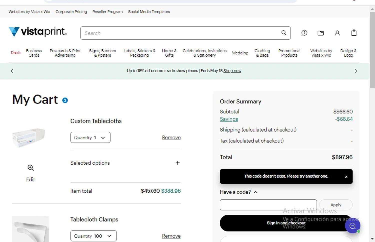Open the Design & Logo menu
The image size is (375, 242).
[348, 53]
